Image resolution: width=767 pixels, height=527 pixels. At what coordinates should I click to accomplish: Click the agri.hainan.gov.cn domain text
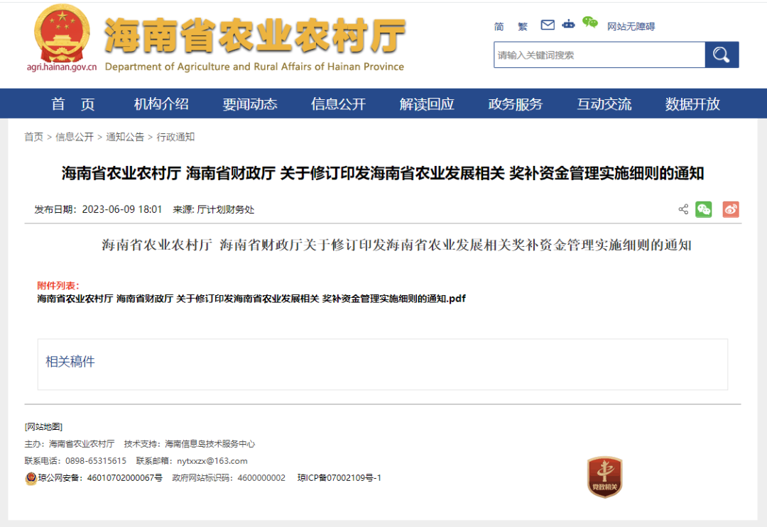(x=62, y=67)
